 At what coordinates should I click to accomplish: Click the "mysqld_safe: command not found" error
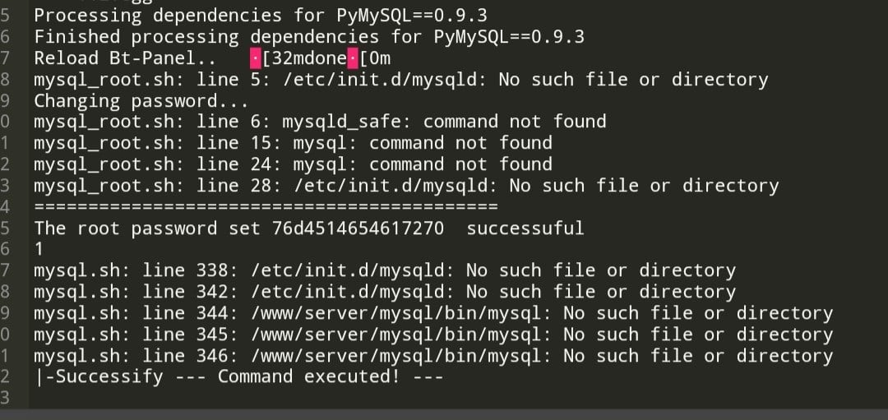[444, 122]
